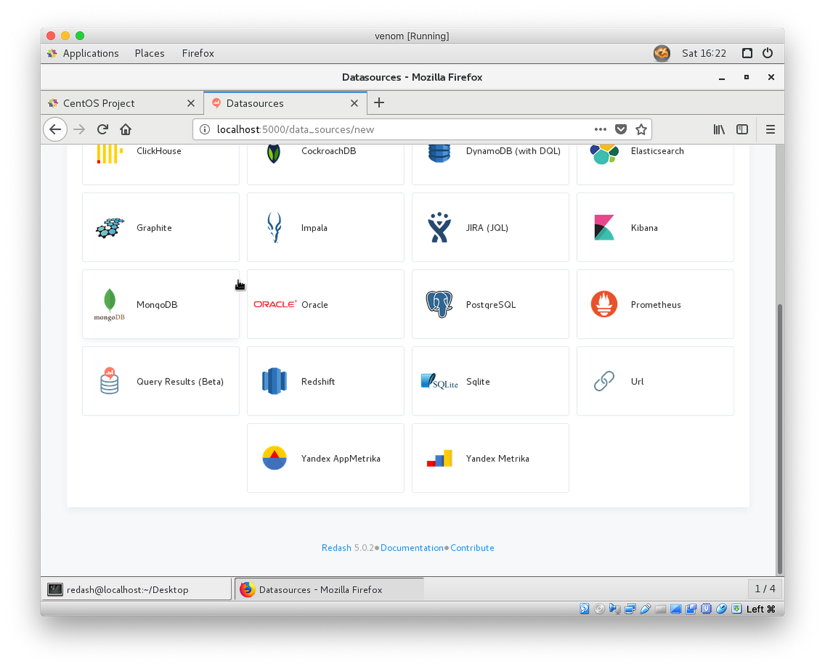Navigate back to previous page
Viewport: 825px width, 670px height.
click(55, 130)
